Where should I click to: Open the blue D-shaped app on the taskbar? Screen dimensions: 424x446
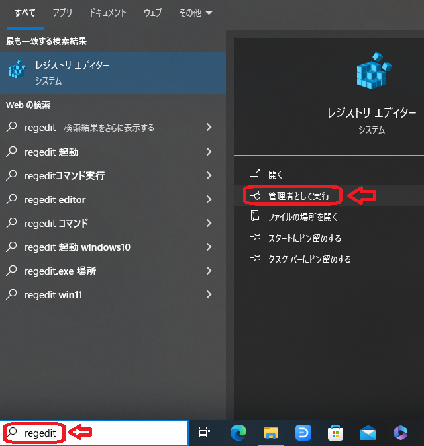click(303, 433)
